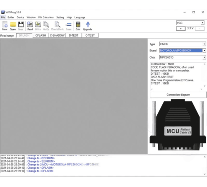
Task: Select the C-SHADOW read range
Action: coord(57,35)
